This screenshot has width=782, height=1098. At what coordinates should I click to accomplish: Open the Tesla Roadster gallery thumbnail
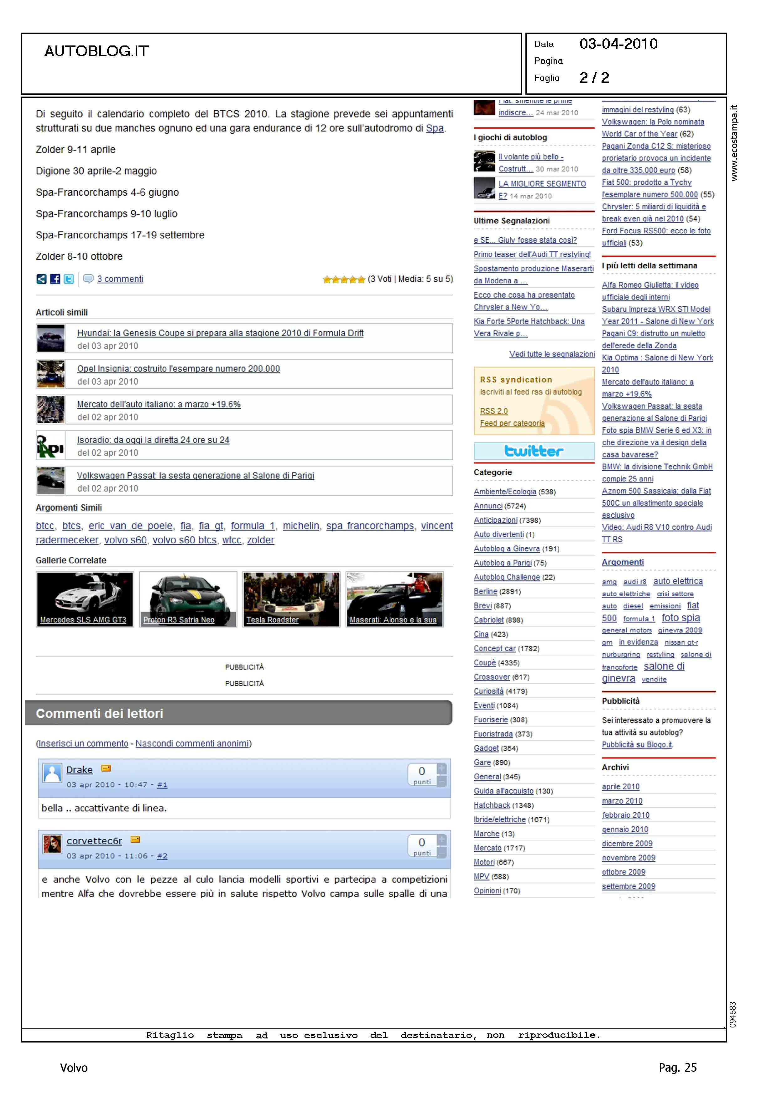(291, 599)
